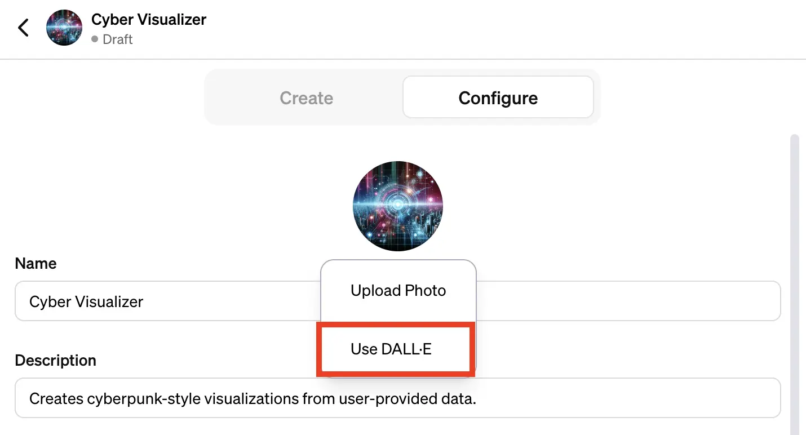Select Use DALL·E menu option

[x=391, y=349]
